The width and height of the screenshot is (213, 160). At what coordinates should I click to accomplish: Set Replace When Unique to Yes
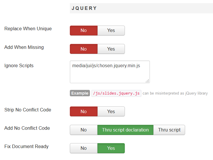coord(111,31)
